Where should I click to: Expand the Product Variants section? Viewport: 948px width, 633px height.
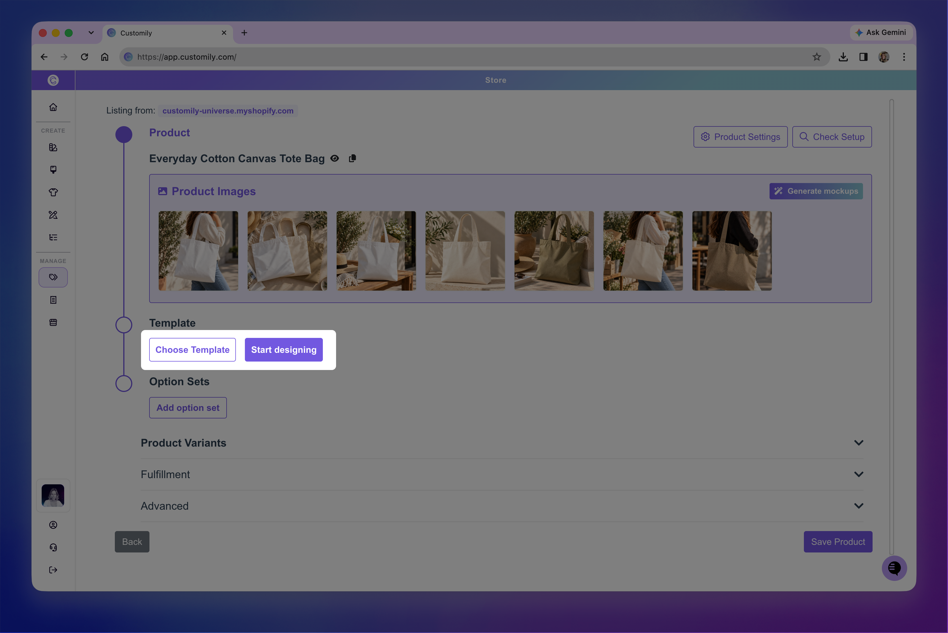coord(502,443)
